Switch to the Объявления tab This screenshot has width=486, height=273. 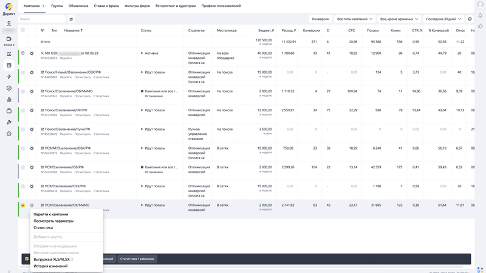click(x=78, y=6)
